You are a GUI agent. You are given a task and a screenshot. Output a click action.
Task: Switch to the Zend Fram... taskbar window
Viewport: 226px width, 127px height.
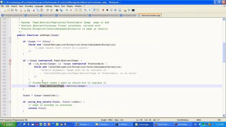[x=163, y=125]
